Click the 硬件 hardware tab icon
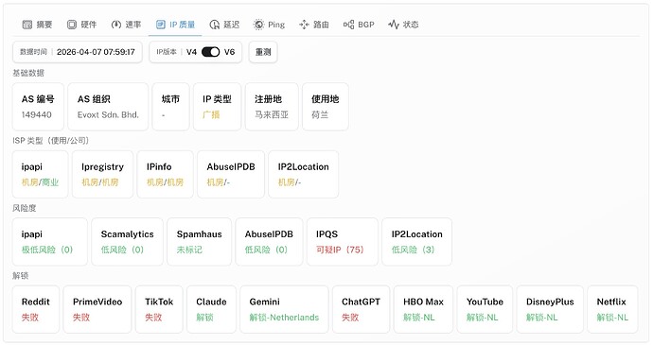 click(x=72, y=25)
